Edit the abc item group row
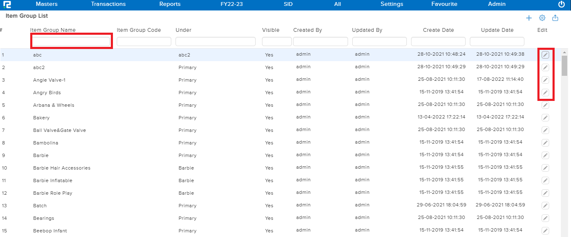Screen dimensions: 571x237 (545, 55)
